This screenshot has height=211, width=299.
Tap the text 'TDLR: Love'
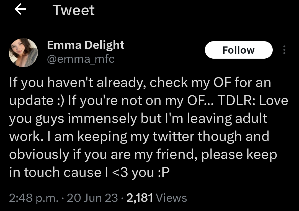tap(252, 100)
